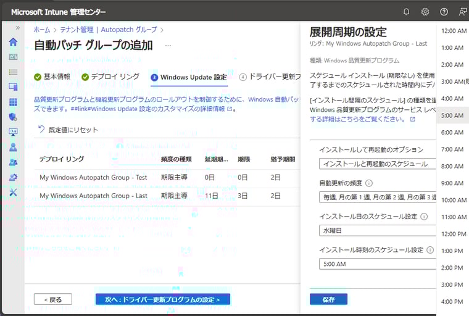
Task: Choose 2:00 PM from time list
Action: pyautogui.click(x=453, y=268)
